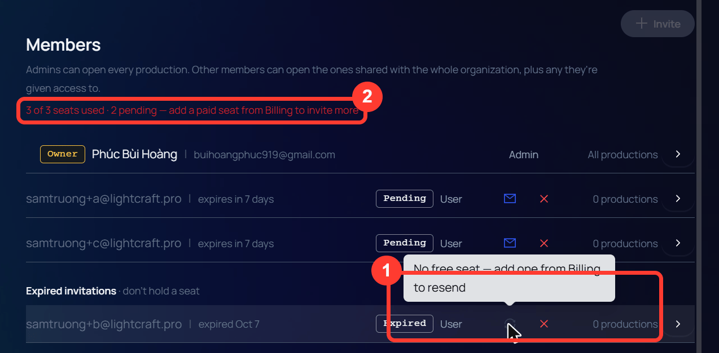Open chevron for samtruong+a@lightcraft.pro row
The height and width of the screenshot is (353, 719).
coord(678,199)
